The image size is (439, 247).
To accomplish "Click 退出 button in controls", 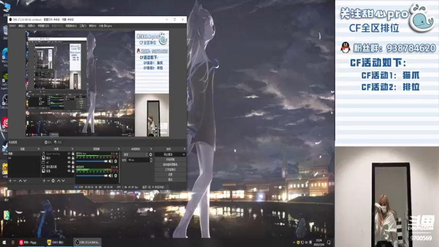I will coord(170,179).
